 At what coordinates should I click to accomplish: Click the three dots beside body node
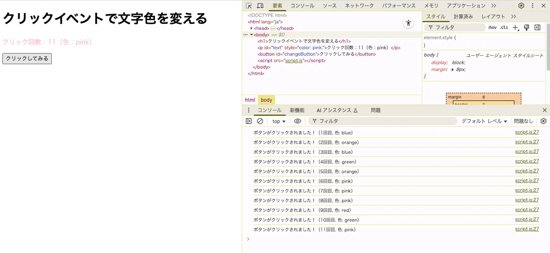(245, 35)
